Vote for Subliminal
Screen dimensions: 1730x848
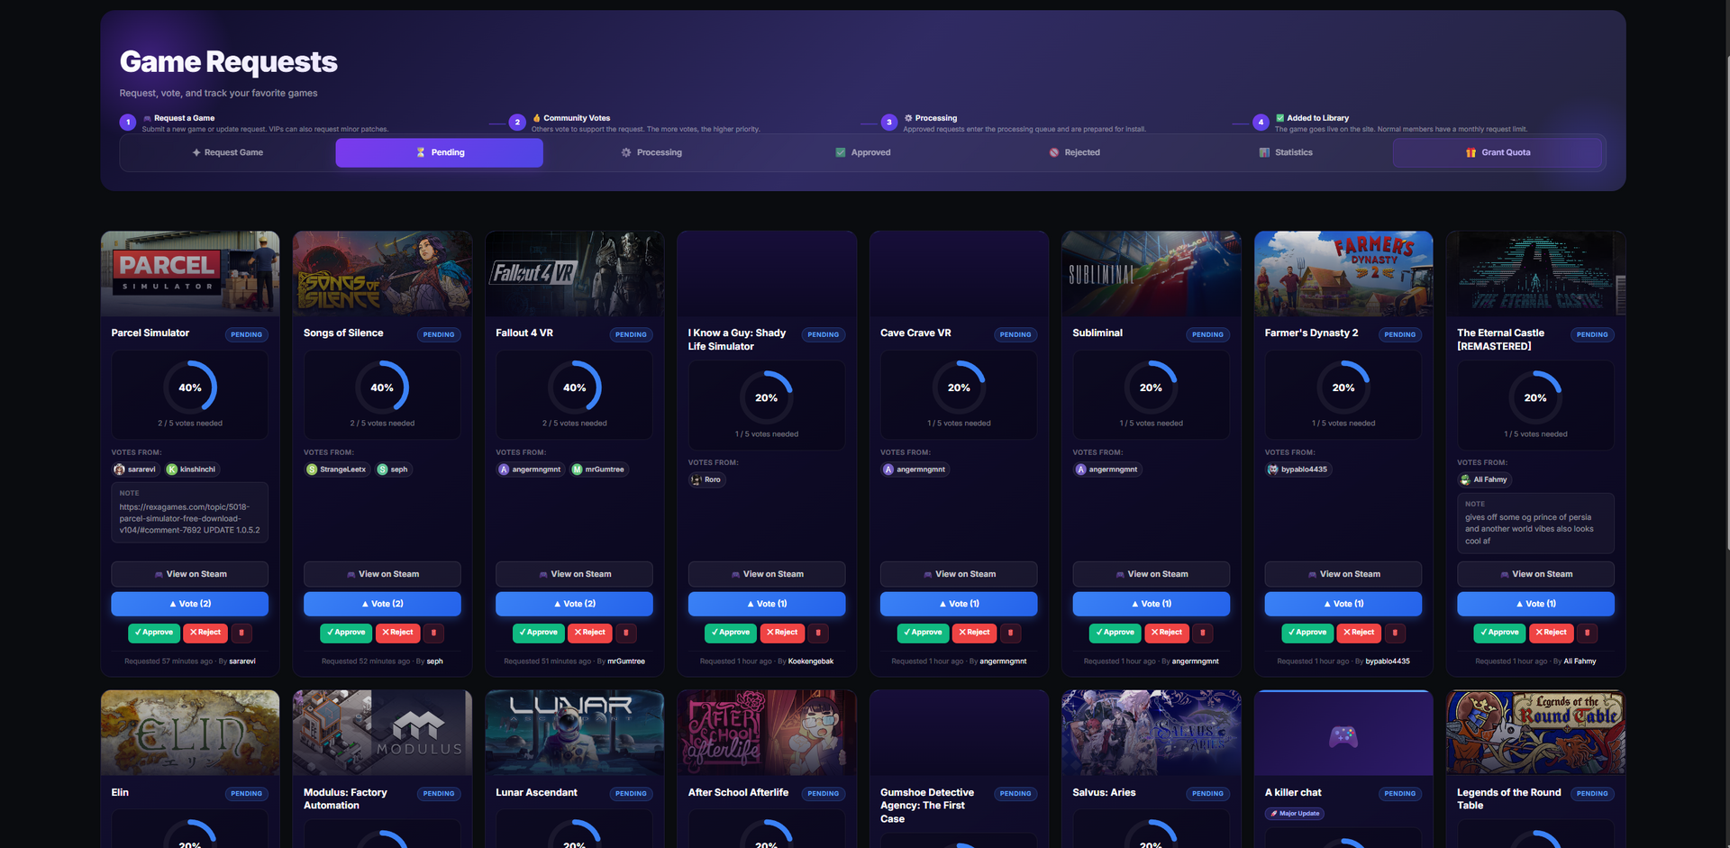(1151, 604)
